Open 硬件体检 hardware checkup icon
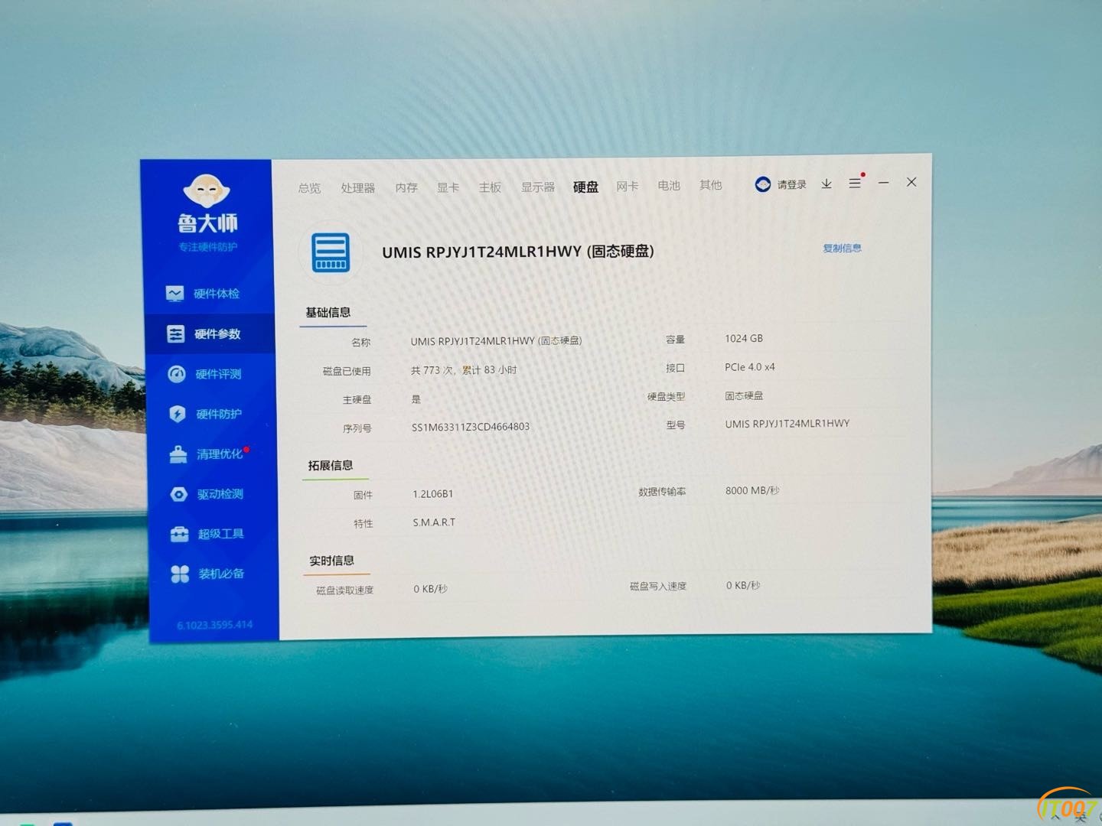The height and width of the screenshot is (826, 1102). click(x=175, y=294)
